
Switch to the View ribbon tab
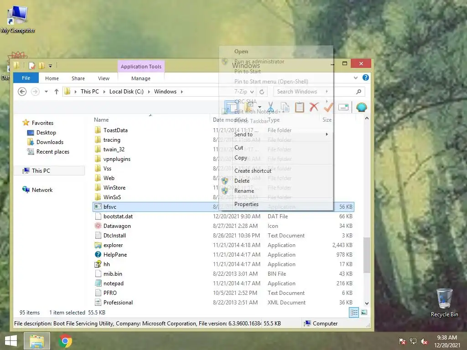104,78
